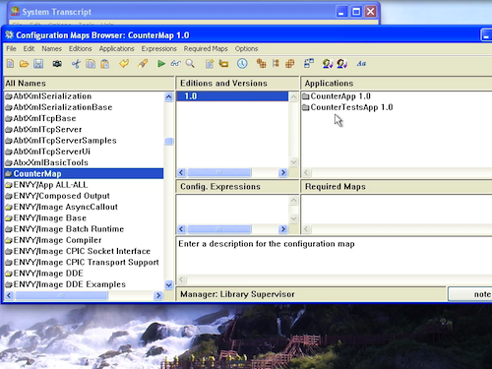Select ENVY/Image DDE Examples entry
Image resolution: width=492 pixels, height=369 pixels.
tap(84, 284)
